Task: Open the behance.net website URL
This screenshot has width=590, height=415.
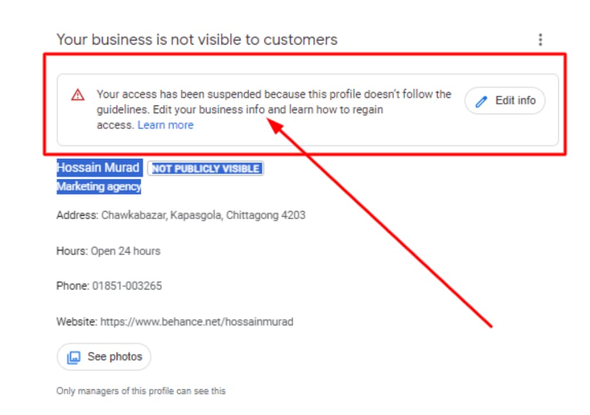Action: point(196,321)
